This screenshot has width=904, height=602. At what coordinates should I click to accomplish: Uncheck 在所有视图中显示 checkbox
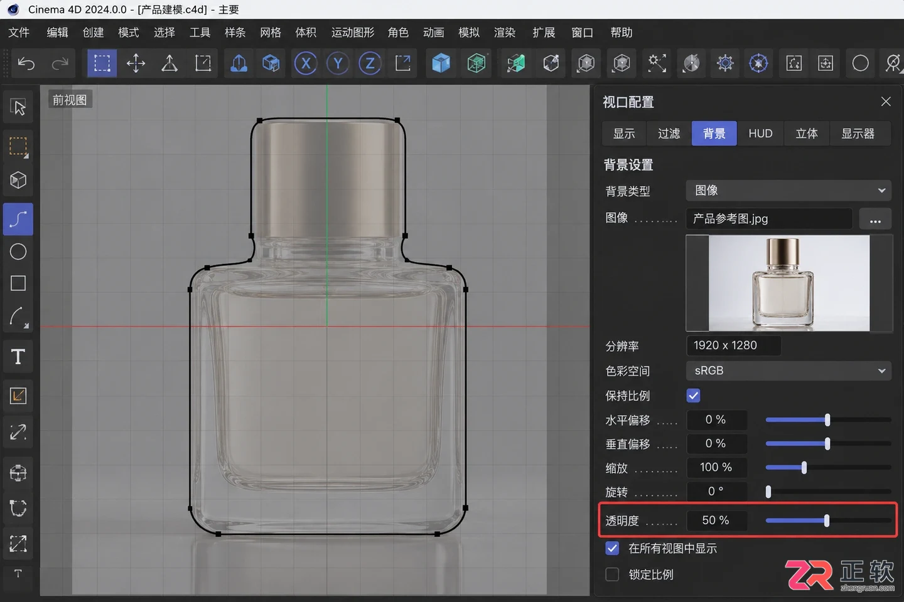point(612,549)
